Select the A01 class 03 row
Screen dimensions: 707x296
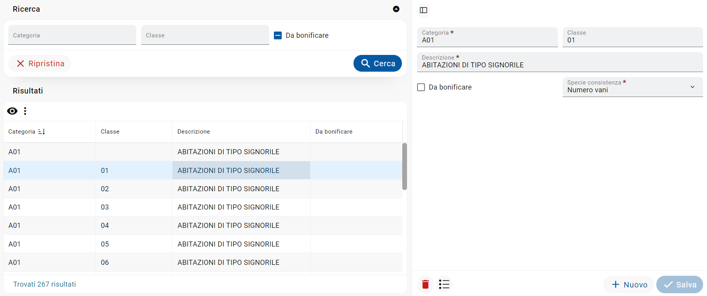tap(156, 207)
